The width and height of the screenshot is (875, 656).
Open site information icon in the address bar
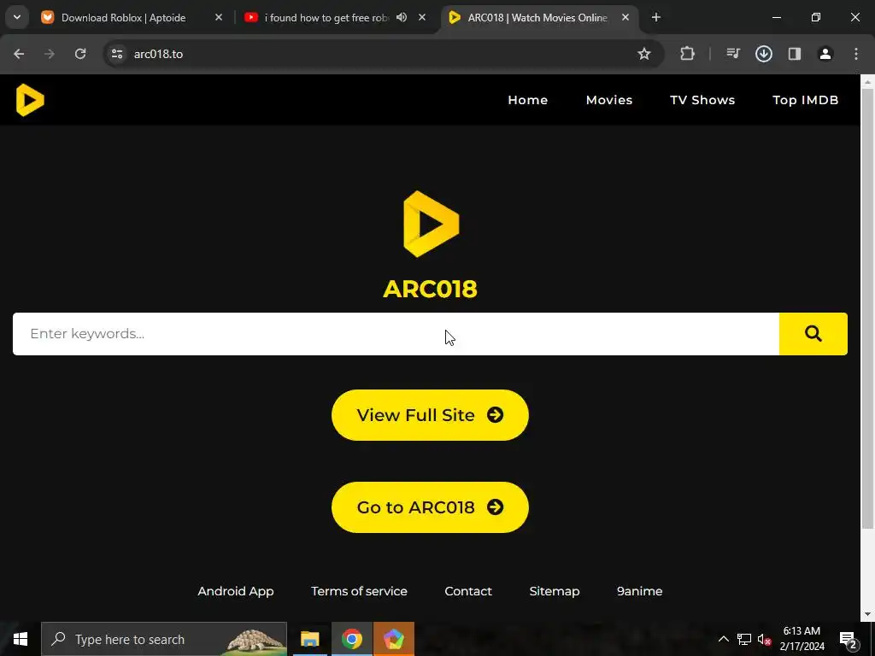click(117, 54)
